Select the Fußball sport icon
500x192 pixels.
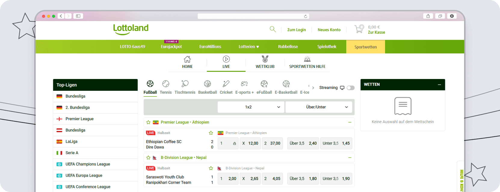click(150, 84)
